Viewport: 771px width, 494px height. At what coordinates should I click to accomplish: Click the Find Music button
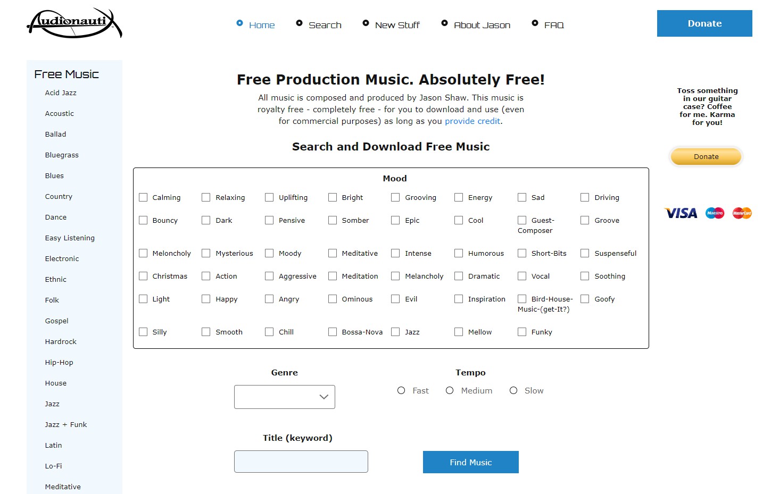[x=470, y=462]
